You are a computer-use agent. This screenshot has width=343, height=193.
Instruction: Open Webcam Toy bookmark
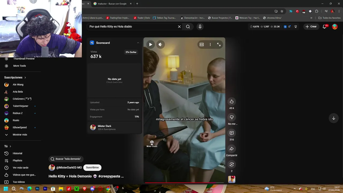[x=248, y=18]
